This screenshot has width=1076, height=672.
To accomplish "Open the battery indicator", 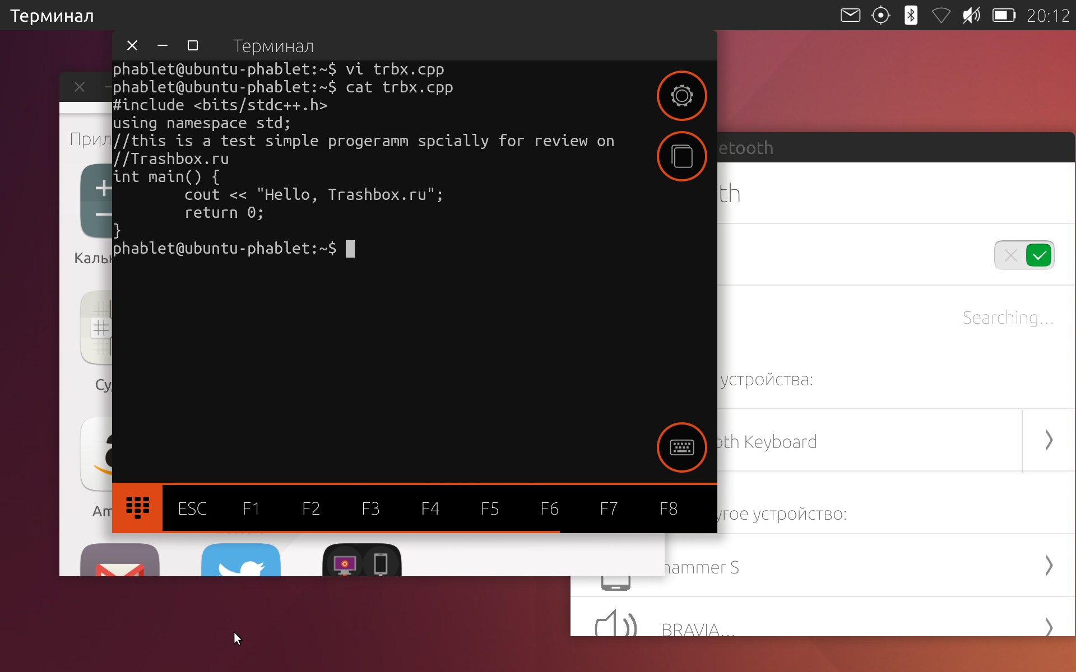I will 1004,15.
